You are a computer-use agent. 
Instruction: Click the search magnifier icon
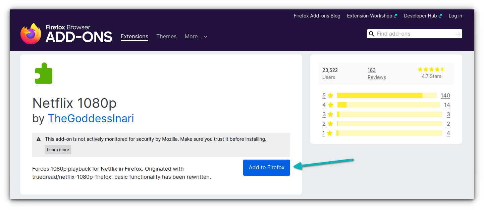pos(371,34)
